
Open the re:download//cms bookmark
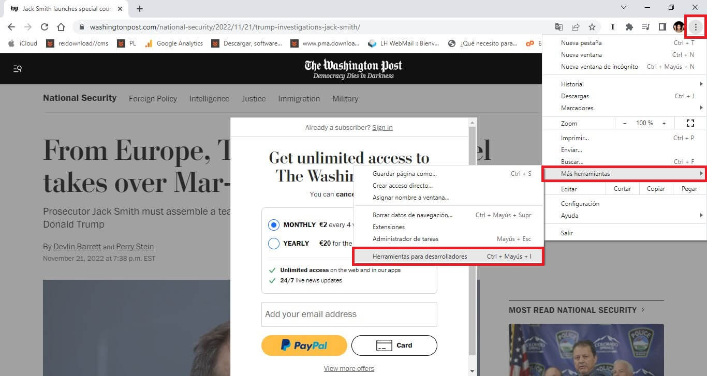click(78, 43)
